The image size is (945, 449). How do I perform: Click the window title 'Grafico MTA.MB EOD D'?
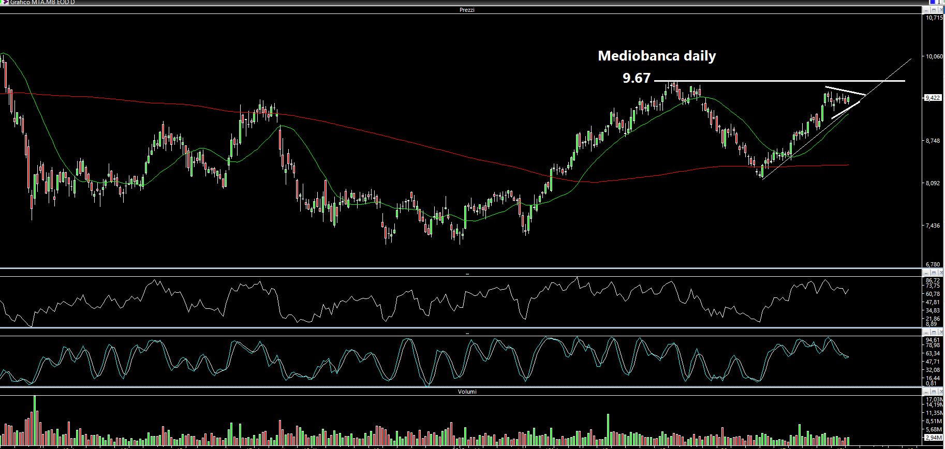point(42,3)
